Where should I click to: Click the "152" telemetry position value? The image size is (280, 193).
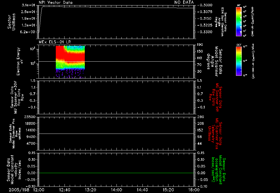tap(200, 130)
